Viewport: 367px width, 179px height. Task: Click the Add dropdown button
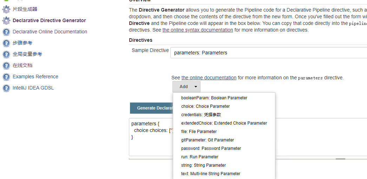[x=186, y=87]
